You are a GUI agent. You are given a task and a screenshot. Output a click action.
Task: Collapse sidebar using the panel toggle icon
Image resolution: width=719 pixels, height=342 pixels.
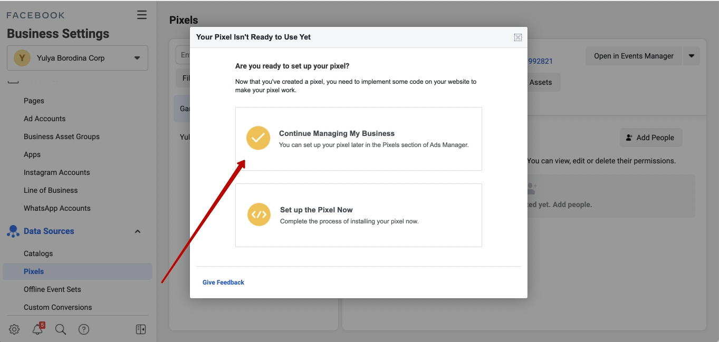point(140,329)
